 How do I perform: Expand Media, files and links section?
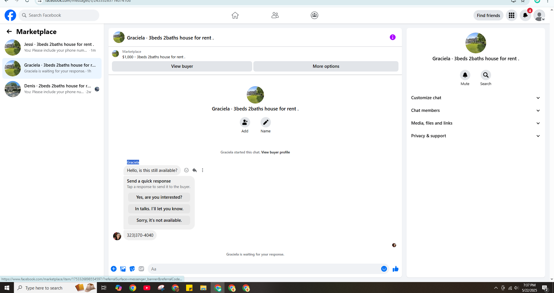[x=476, y=123]
